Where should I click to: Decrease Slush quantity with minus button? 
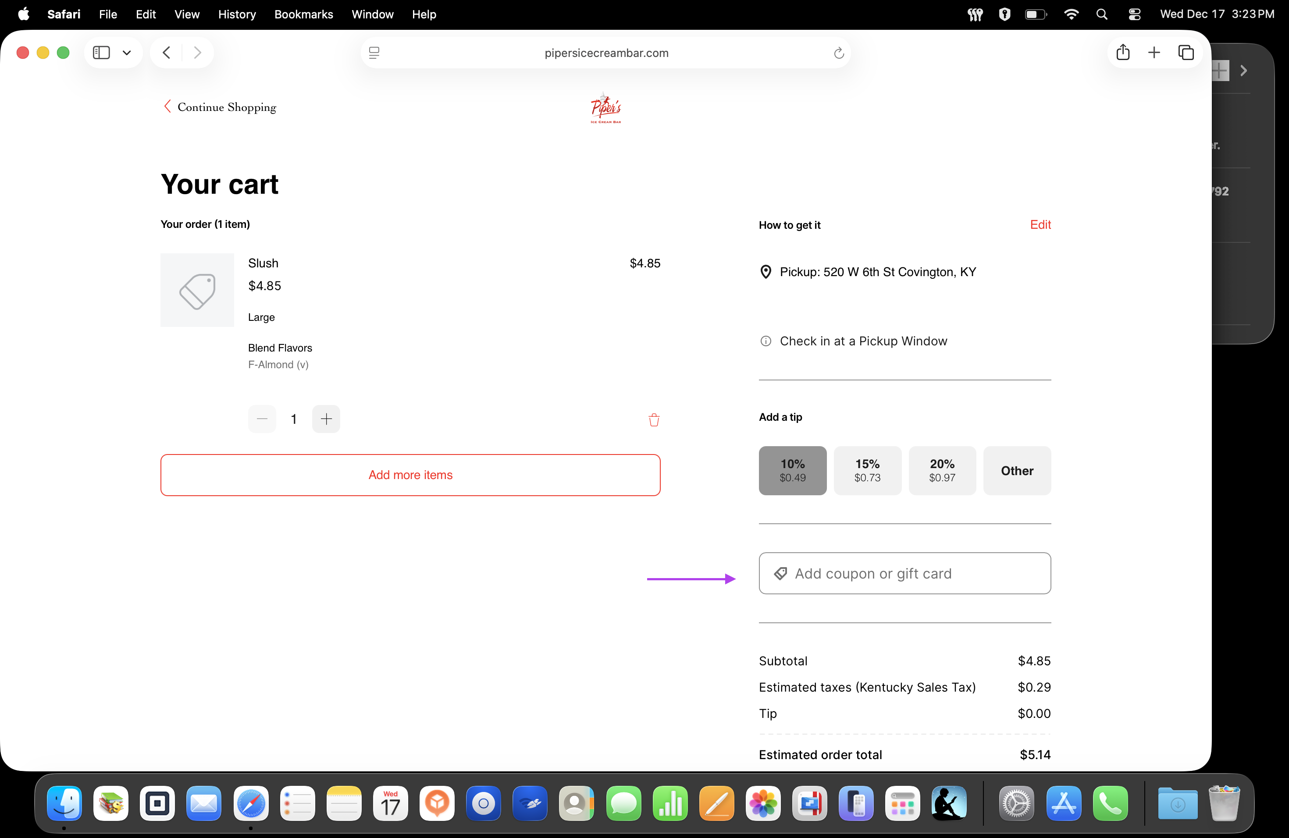(x=262, y=419)
